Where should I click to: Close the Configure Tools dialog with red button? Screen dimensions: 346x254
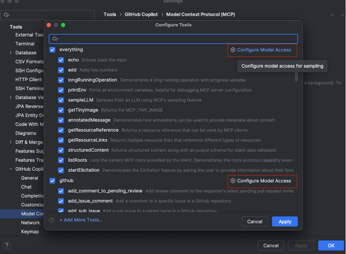tap(49, 25)
